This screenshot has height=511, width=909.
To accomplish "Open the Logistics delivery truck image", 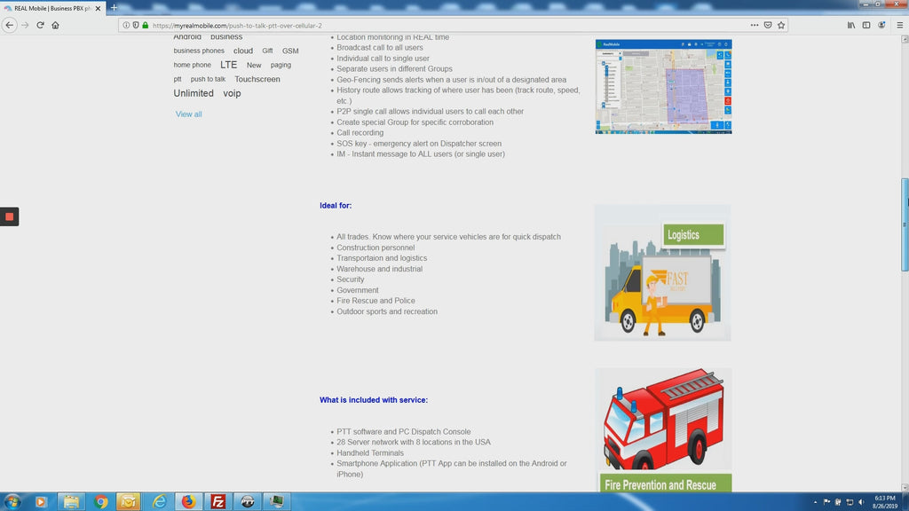I will [662, 273].
